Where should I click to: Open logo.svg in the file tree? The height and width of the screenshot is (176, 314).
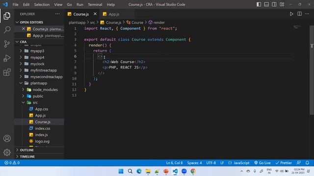click(39, 141)
